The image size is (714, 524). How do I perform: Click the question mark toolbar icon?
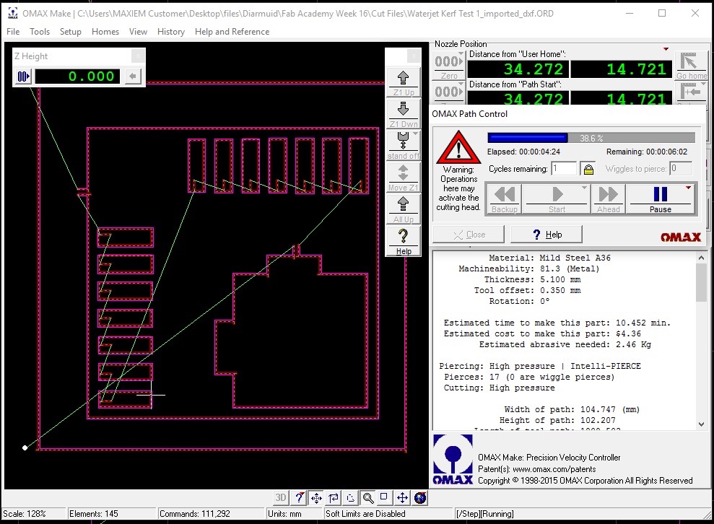pos(299,497)
